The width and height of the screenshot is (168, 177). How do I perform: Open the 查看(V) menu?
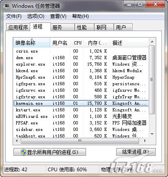point(58,16)
